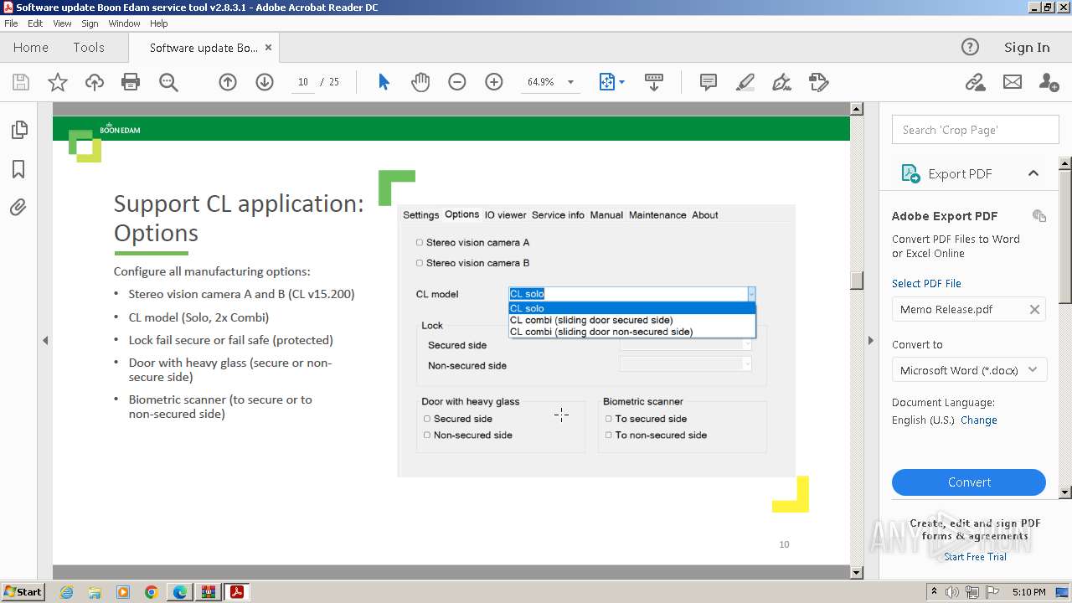Screen dimensions: 1072x603
Task: Open the Sign menu
Action: click(x=90, y=23)
